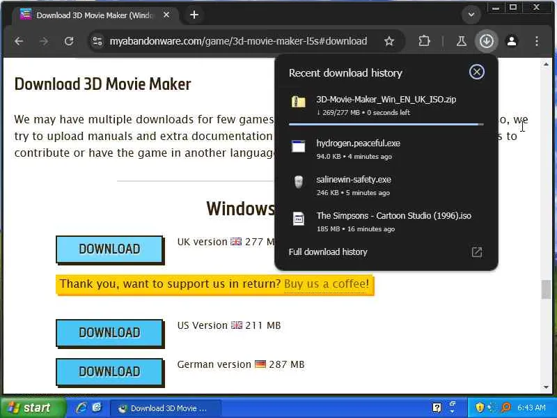Toggle the Downloads toolbar button

[486, 41]
